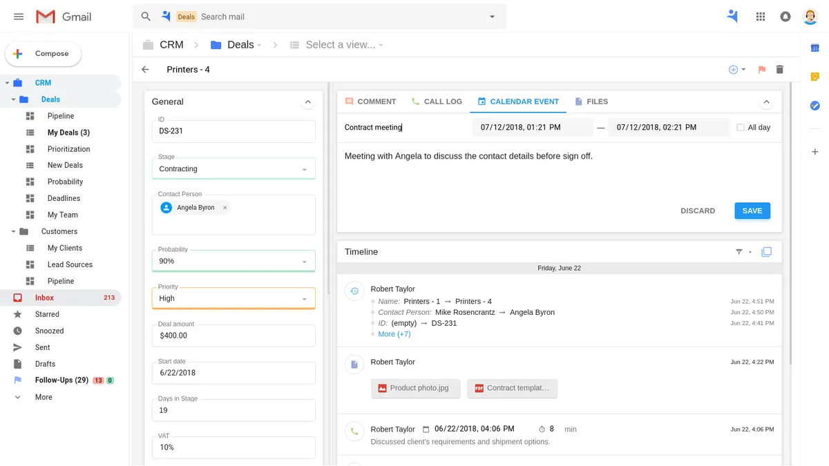Open the Product photo.jpg attachment
829x466 pixels.
coord(413,388)
